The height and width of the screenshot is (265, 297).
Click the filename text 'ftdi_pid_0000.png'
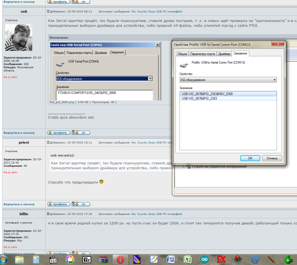(x=62, y=102)
